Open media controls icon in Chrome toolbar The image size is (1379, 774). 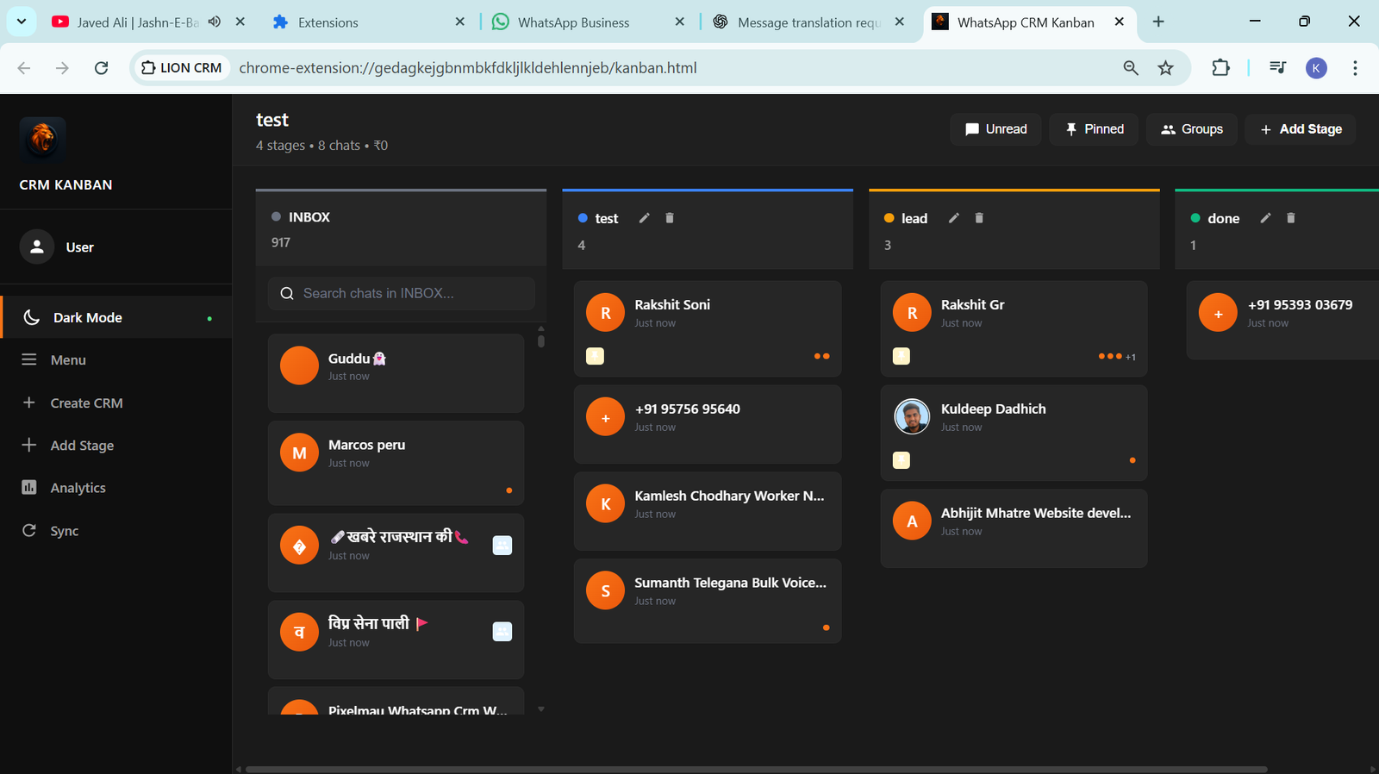pos(1278,67)
